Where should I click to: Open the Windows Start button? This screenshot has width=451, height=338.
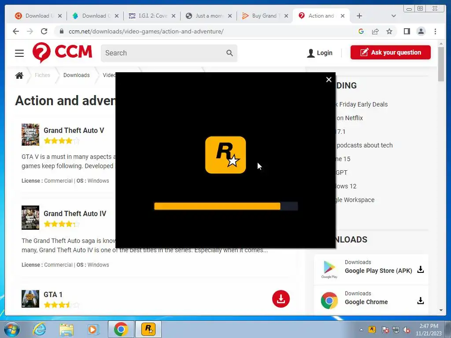click(11, 329)
